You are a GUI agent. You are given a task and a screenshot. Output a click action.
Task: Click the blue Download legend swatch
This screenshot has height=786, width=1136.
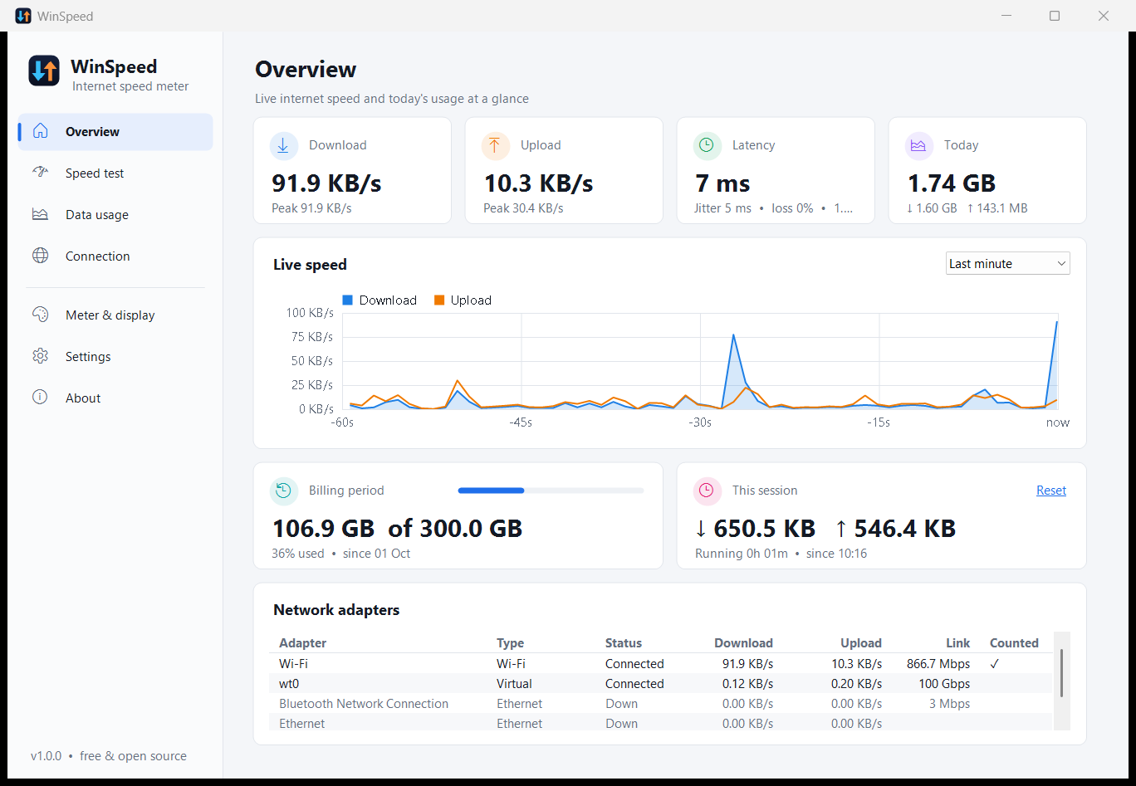point(348,300)
